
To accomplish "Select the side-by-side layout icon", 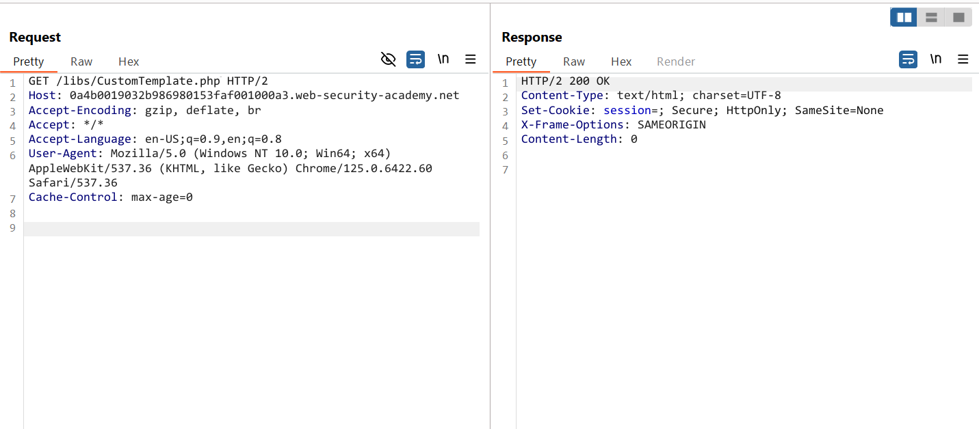I will (904, 18).
